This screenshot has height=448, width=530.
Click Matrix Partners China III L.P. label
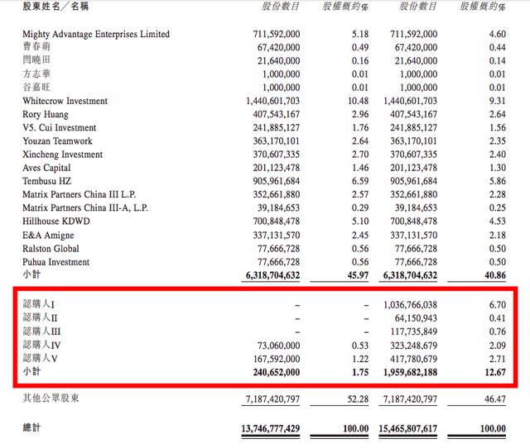click(x=79, y=194)
